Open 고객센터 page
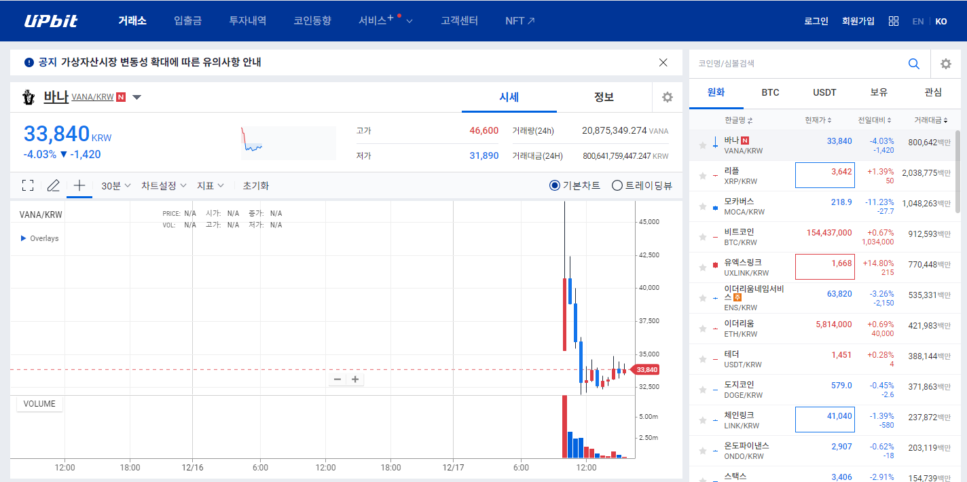This screenshot has width=967, height=482. [459, 20]
